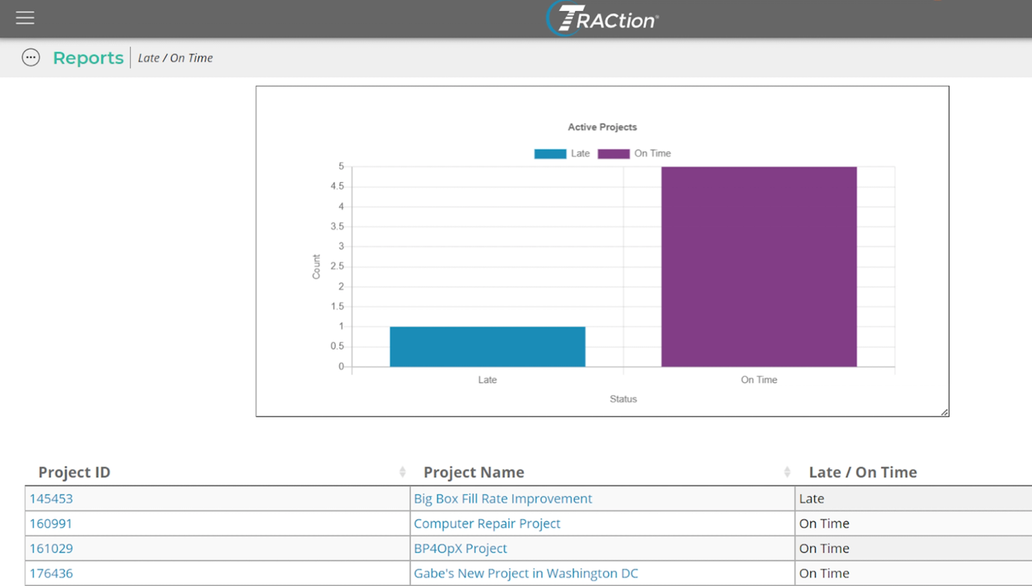Open project 145453

click(x=50, y=498)
